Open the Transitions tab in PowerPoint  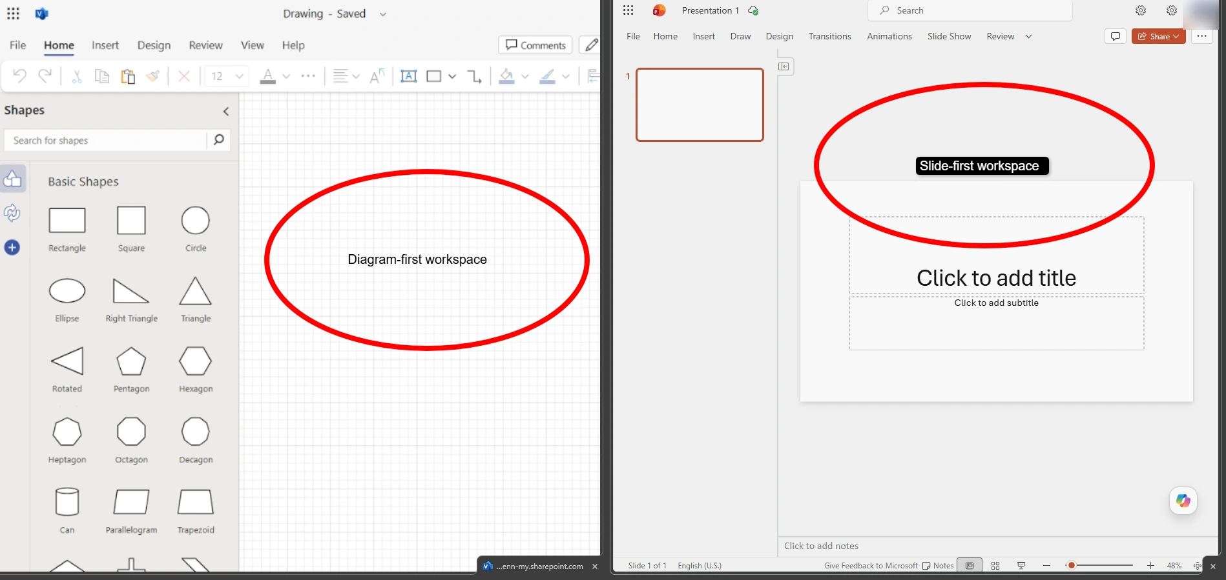point(829,37)
